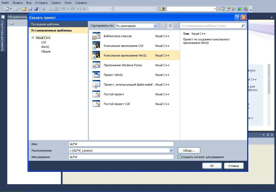Click the small icons view button
Image resolution: width=276 pixels, height=192 pixels.
(x=163, y=26)
